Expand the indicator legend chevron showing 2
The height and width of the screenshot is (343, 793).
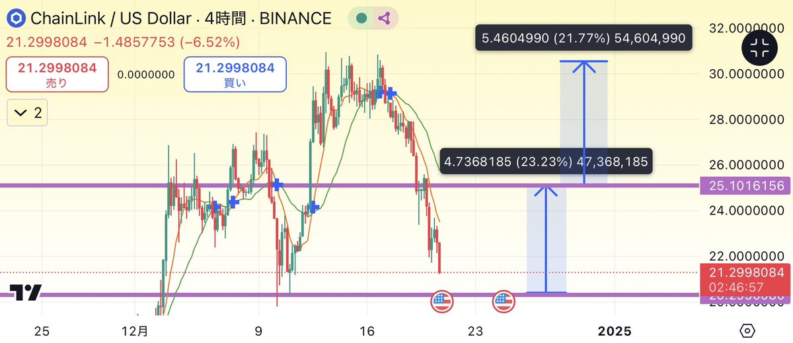click(28, 113)
